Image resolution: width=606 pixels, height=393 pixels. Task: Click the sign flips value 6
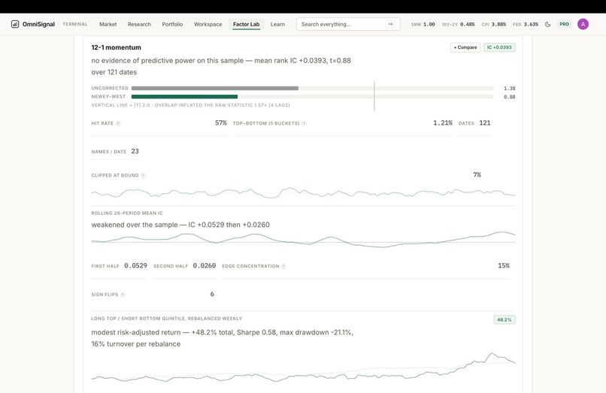[212, 294]
